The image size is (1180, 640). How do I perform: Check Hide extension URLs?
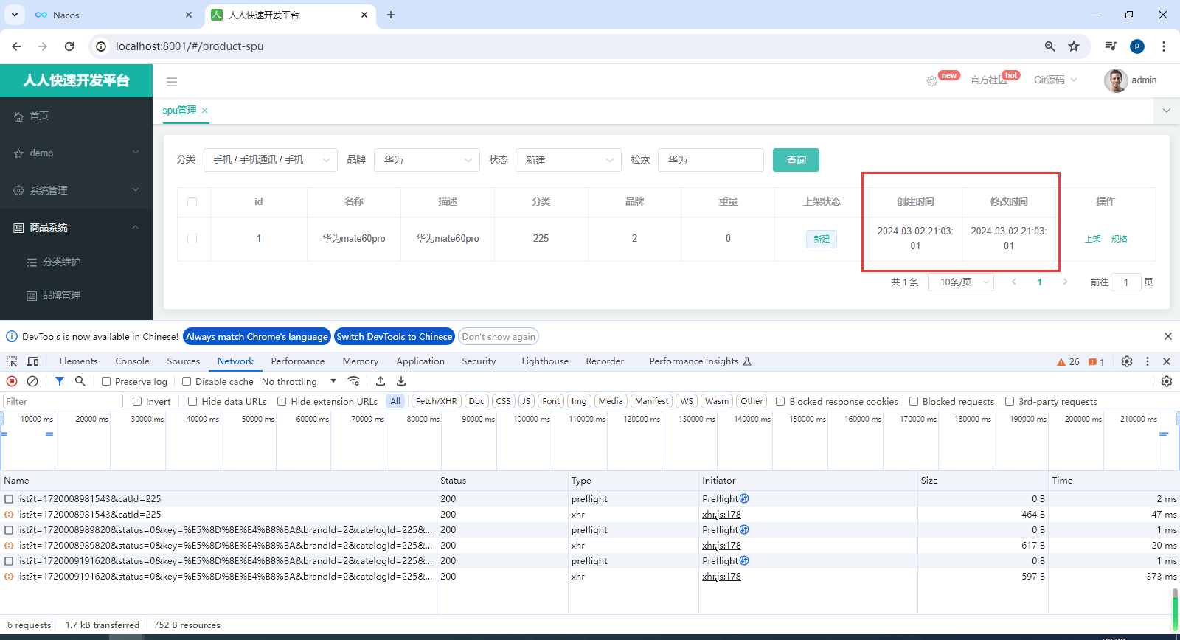(x=282, y=401)
